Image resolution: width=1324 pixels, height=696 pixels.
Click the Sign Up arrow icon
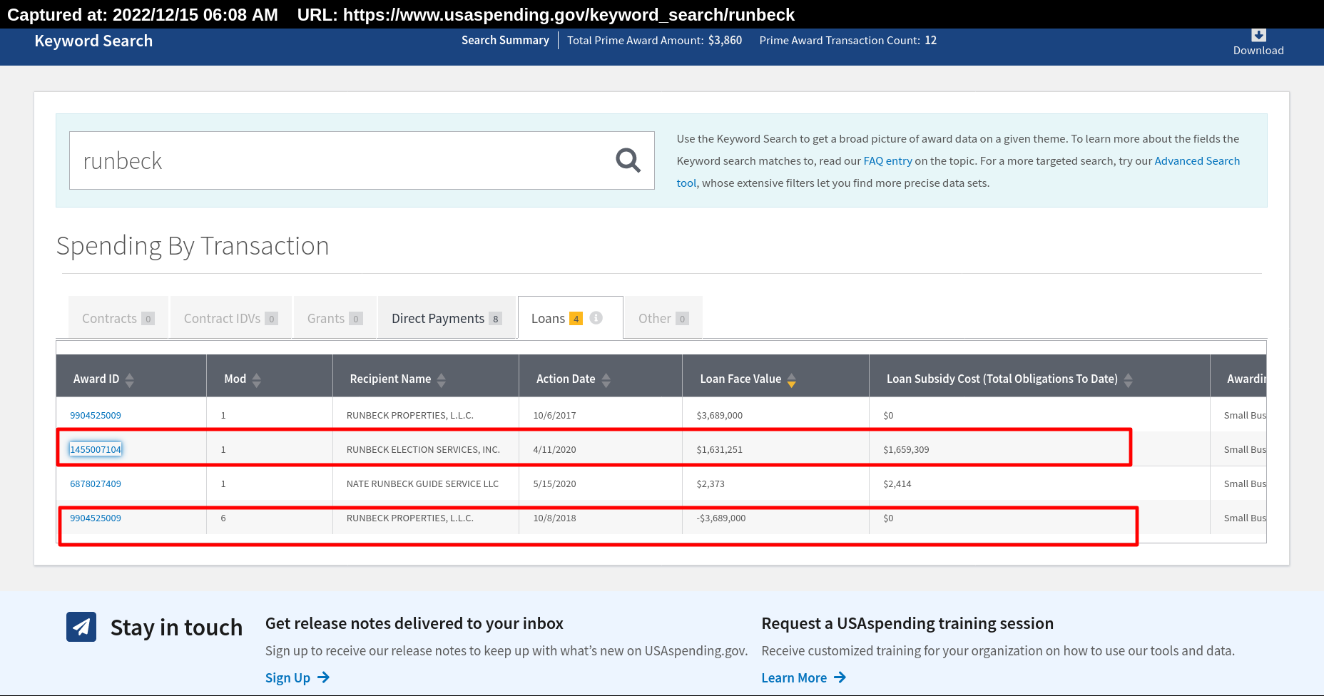(323, 677)
